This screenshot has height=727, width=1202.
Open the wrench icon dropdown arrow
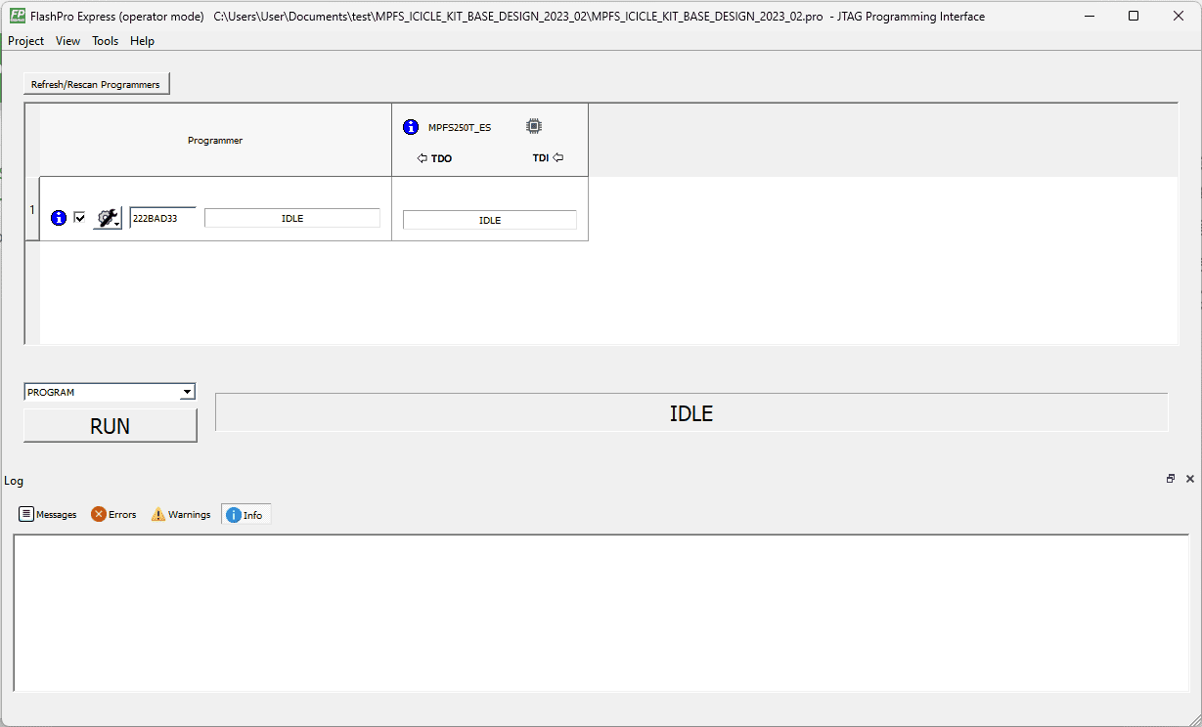point(117,224)
